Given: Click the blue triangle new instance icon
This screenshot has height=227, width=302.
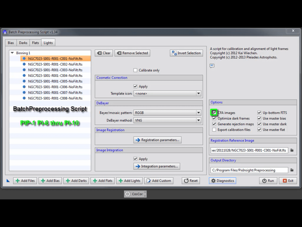Looking at the screenshot, I should [x=8, y=181].
